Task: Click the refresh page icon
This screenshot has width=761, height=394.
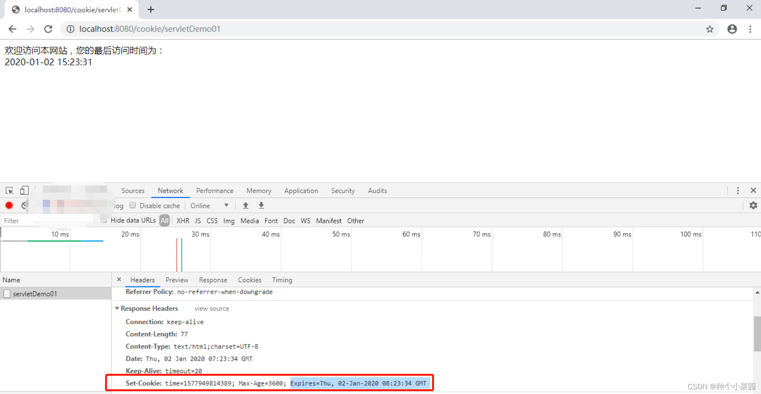Action: 48,29
